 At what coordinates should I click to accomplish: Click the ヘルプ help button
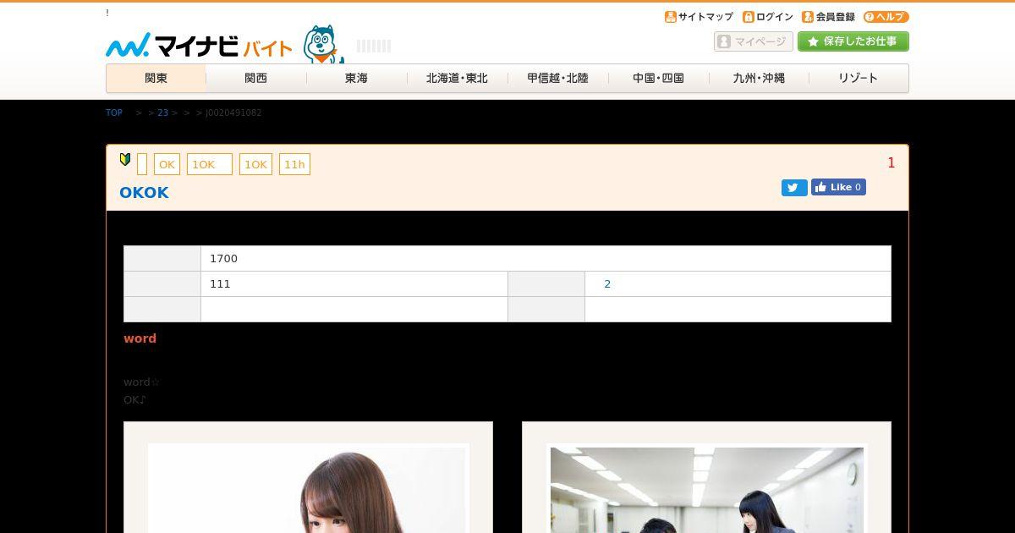coord(886,17)
